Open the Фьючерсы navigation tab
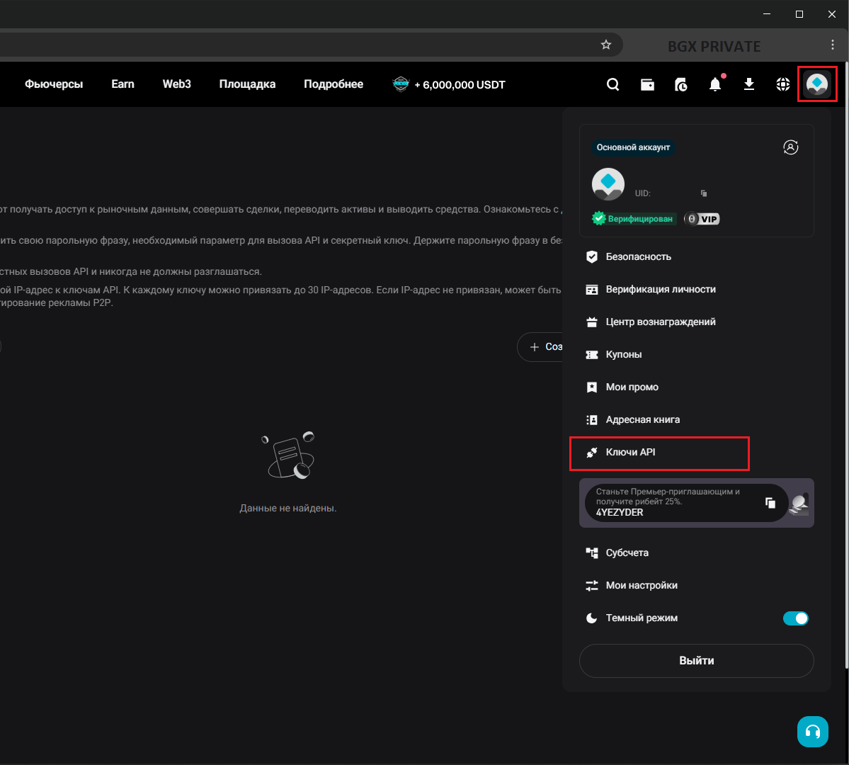The height and width of the screenshot is (765, 849). 54,84
